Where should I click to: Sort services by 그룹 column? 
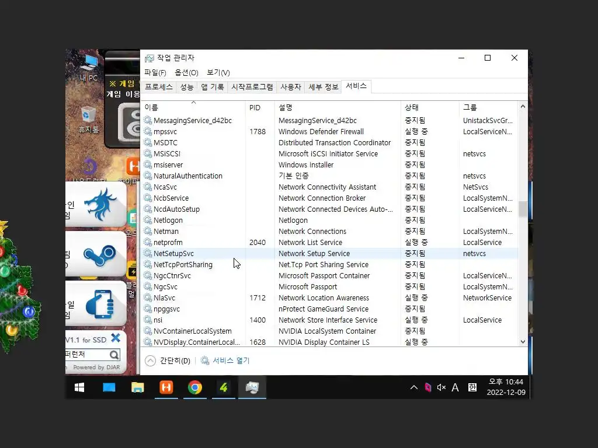pyautogui.click(x=489, y=107)
